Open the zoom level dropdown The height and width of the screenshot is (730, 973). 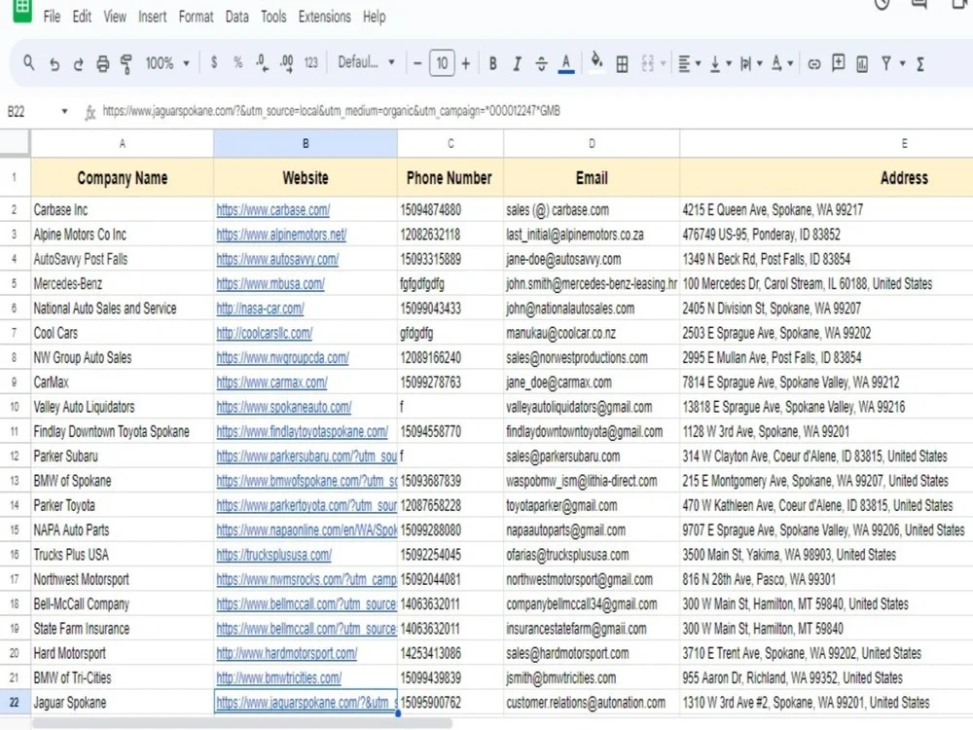pyautogui.click(x=165, y=62)
